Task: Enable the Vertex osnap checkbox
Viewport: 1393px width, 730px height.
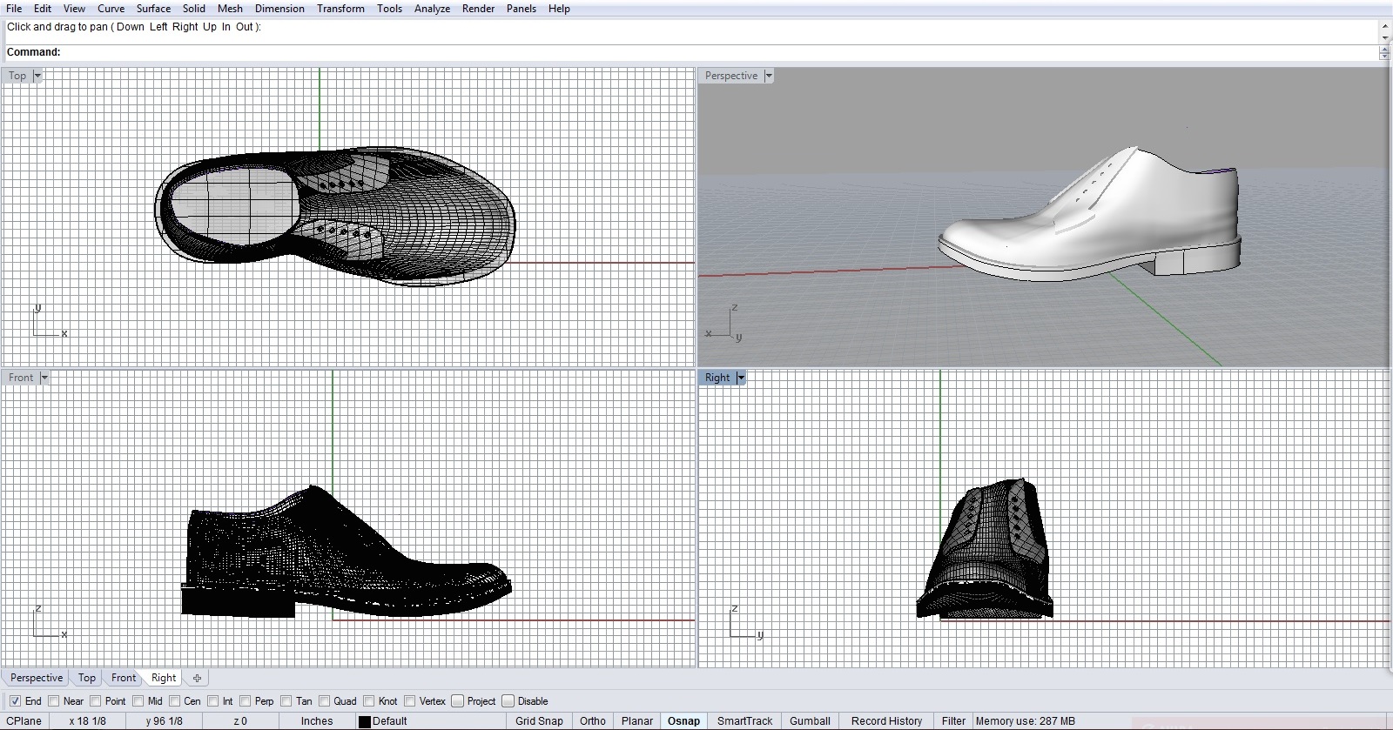Action: coord(410,701)
